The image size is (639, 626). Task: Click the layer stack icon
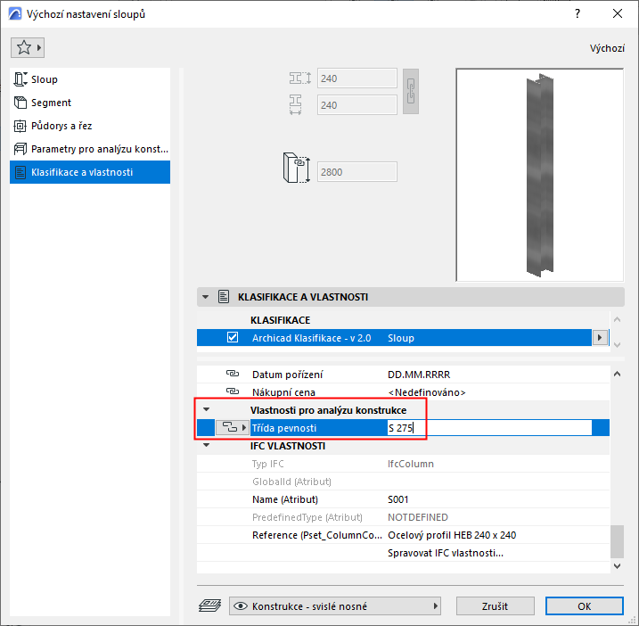(x=209, y=605)
